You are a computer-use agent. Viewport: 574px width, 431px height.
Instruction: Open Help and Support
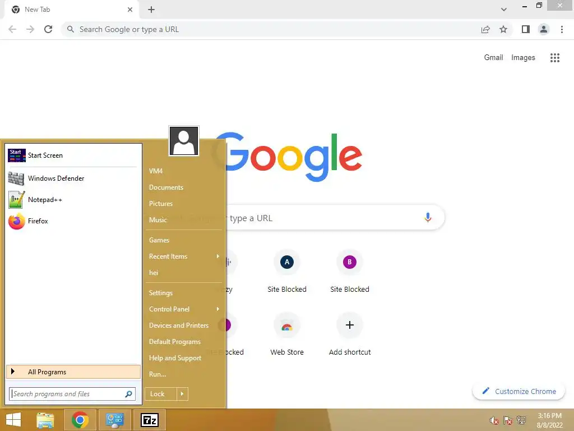184,358
